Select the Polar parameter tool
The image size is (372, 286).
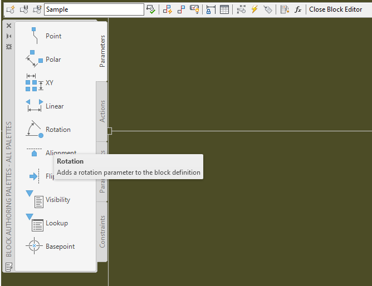pyautogui.click(x=43, y=59)
